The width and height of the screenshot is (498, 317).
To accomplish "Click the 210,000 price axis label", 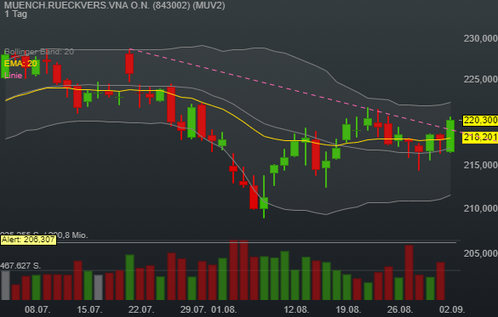I will click(x=480, y=208).
